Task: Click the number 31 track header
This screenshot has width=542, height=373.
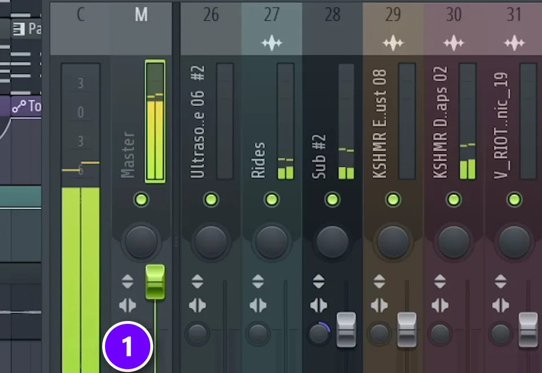Action: coord(514,29)
